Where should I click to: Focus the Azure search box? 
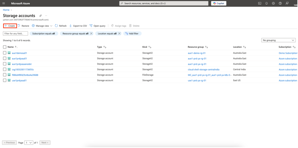pos(164,4)
